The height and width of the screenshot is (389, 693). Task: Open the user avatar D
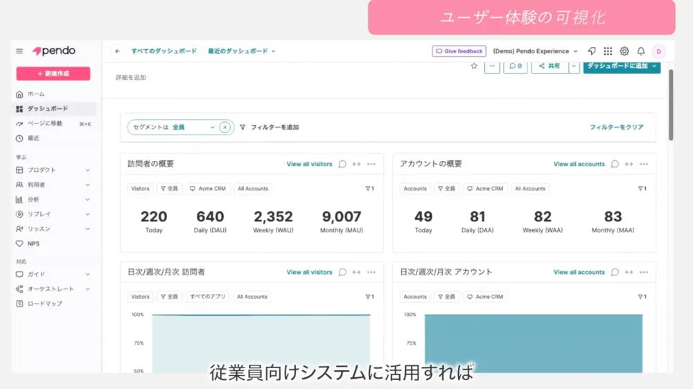658,51
